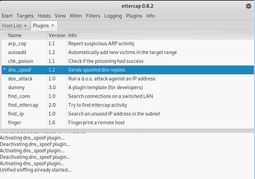Click 'Fingerprint a remote host' description

pyautogui.click(x=97, y=123)
